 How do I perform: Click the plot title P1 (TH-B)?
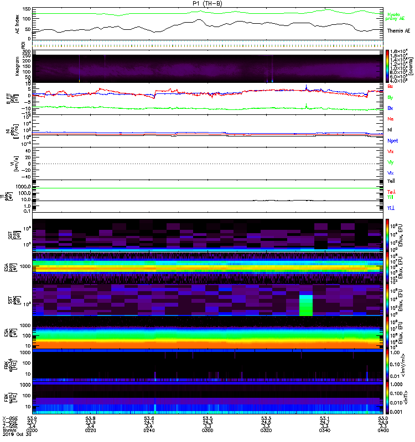(207, 3)
